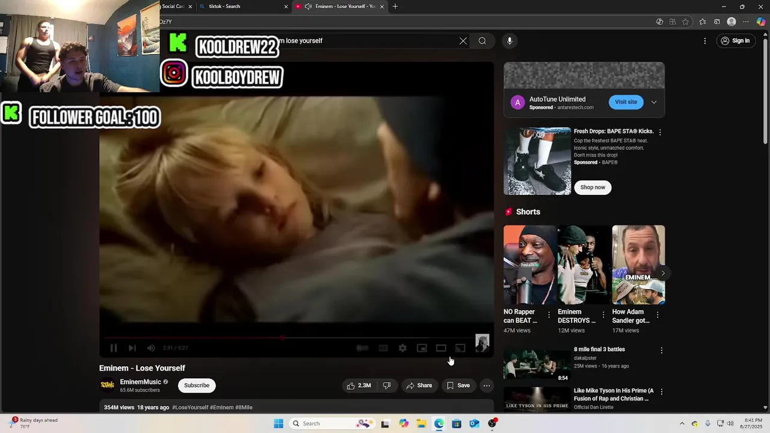Viewport: 770px width, 433px height.
Task: Open Copilot sidebar icon in Edge
Action: [761, 22]
